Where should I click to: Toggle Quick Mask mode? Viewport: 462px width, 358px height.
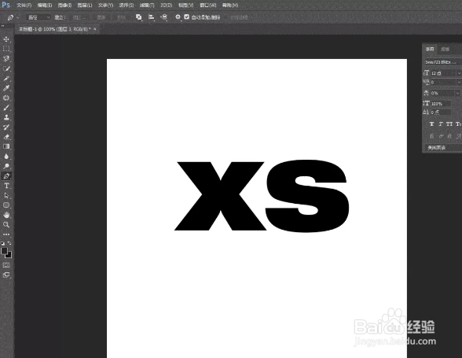(6, 265)
